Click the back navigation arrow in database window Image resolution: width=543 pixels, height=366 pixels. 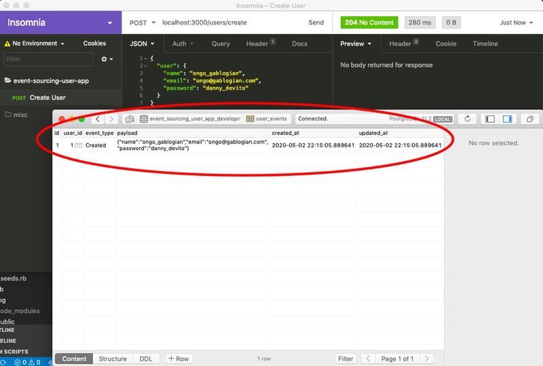coord(98,120)
